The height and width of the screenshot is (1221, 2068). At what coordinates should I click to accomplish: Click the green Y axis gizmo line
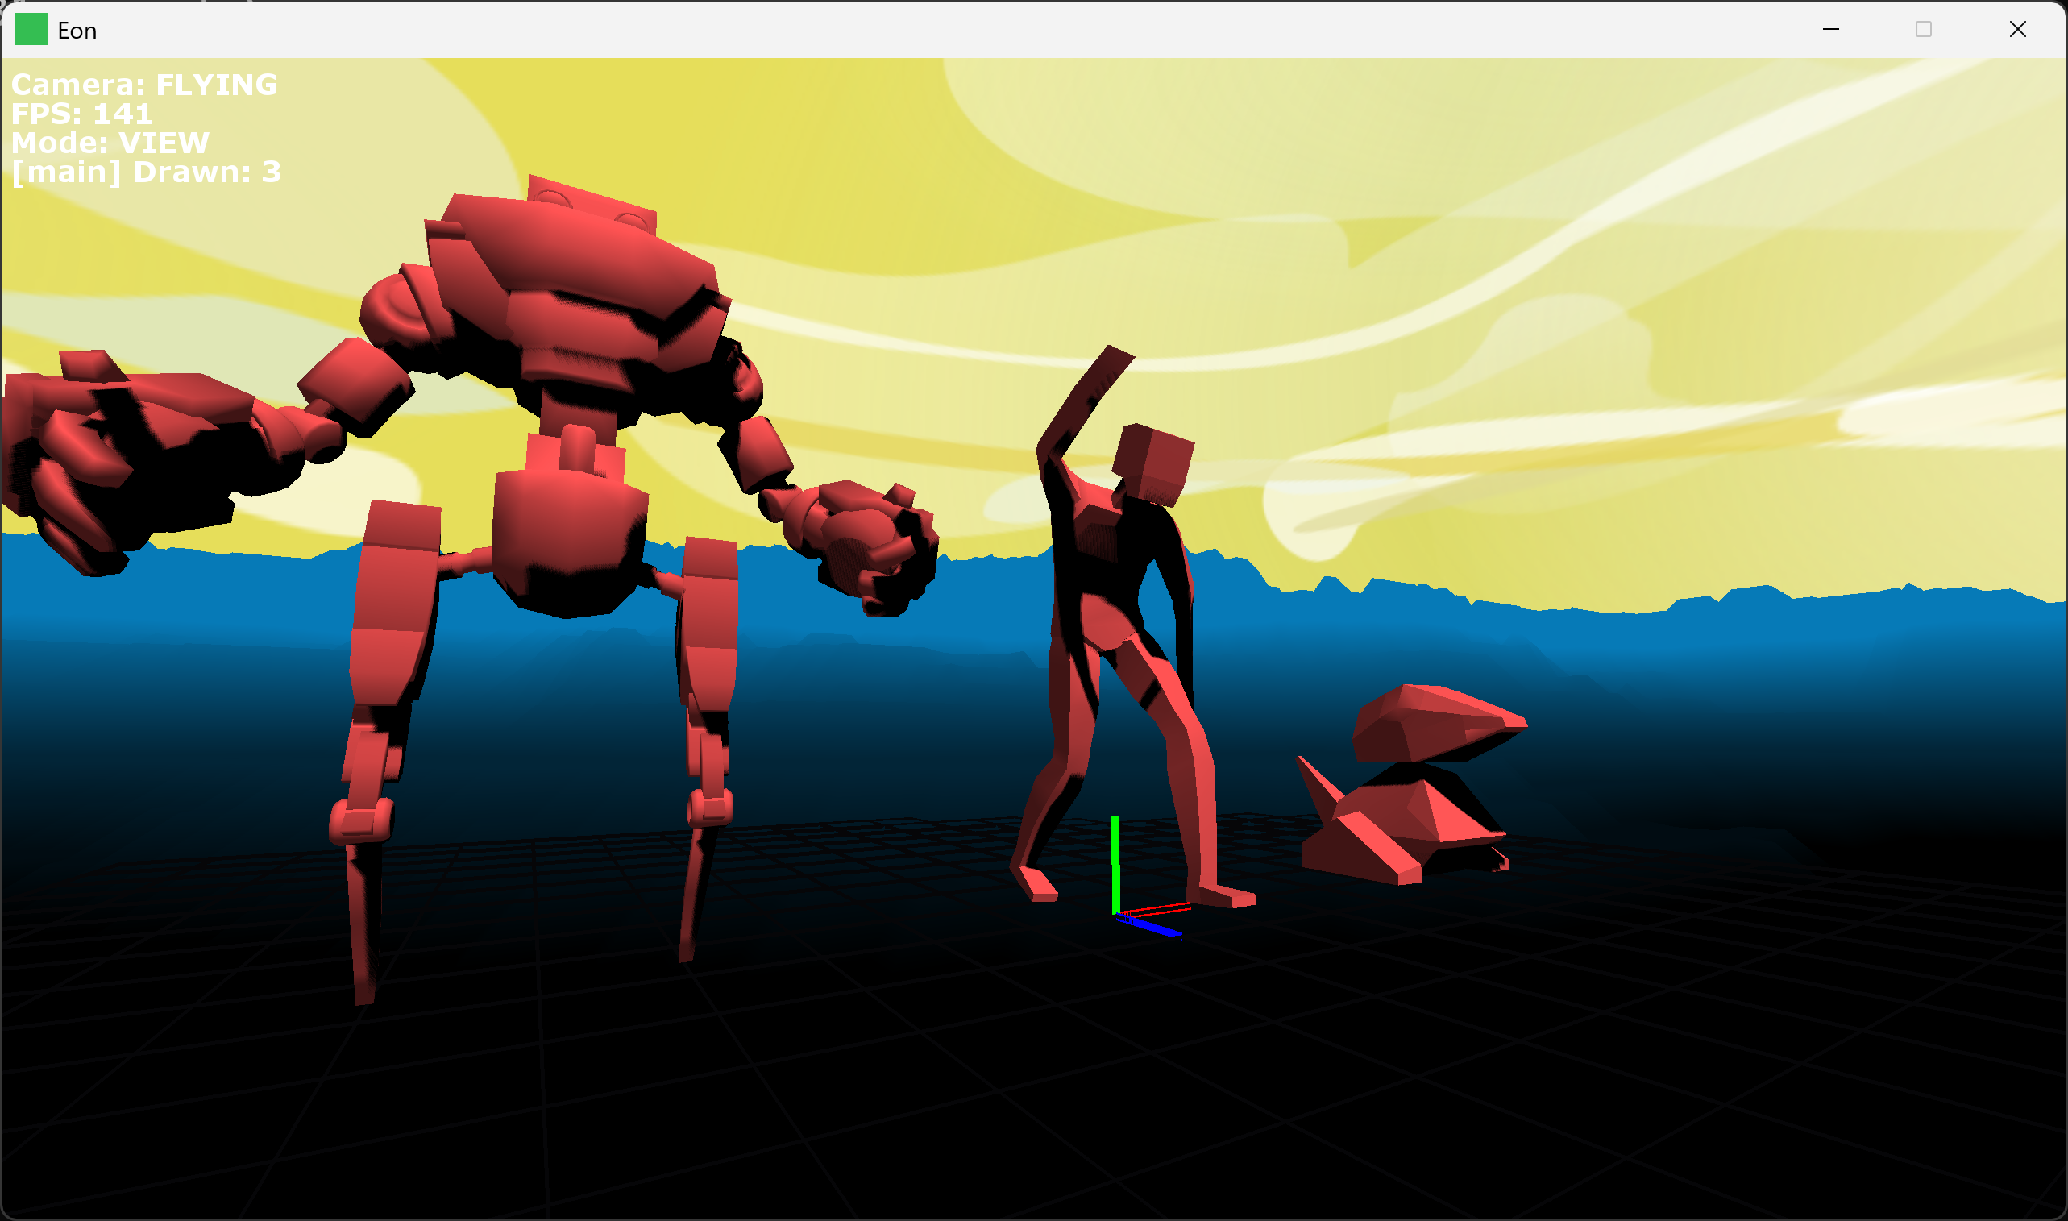[x=1115, y=864]
